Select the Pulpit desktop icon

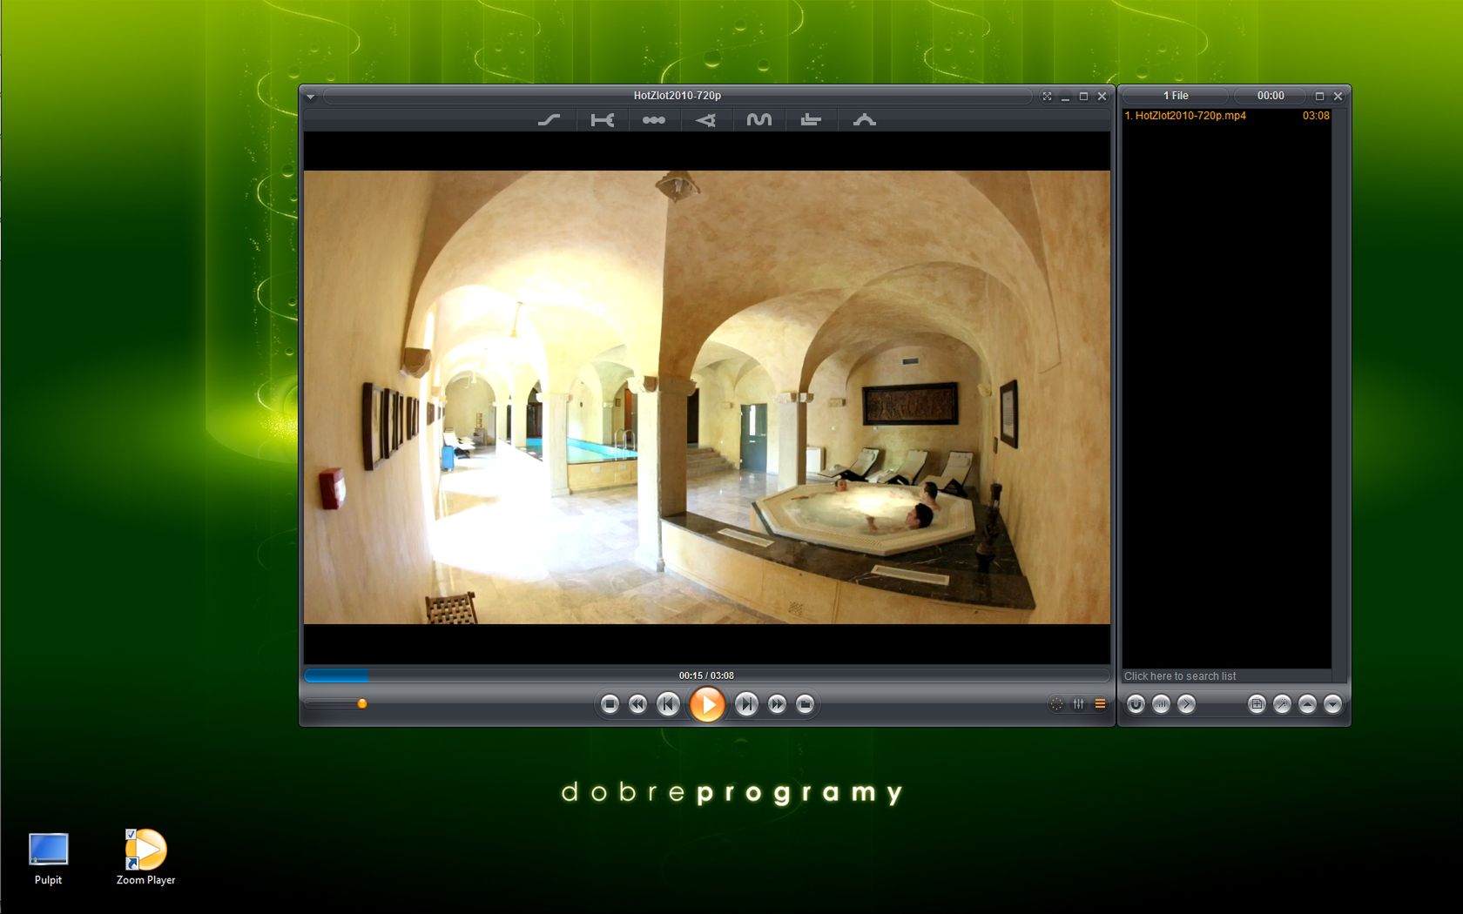pos(48,859)
